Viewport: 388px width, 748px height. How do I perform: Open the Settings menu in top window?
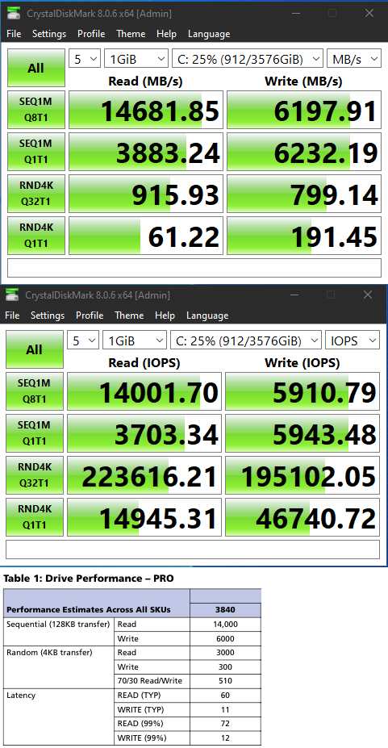[x=49, y=34]
